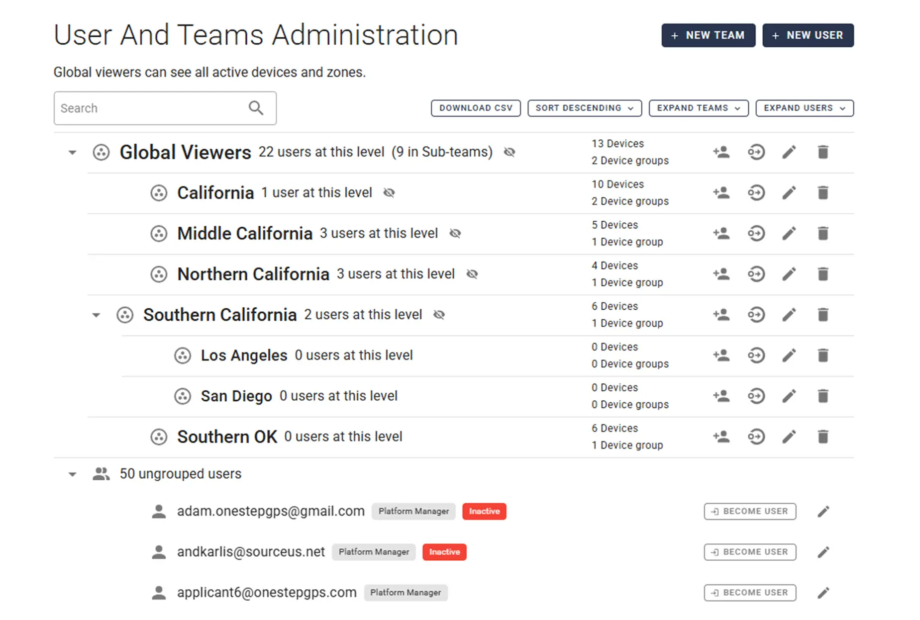The height and width of the screenshot is (620, 920).
Task: Collapse the Global Viewers team tree
Action: [x=73, y=153]
